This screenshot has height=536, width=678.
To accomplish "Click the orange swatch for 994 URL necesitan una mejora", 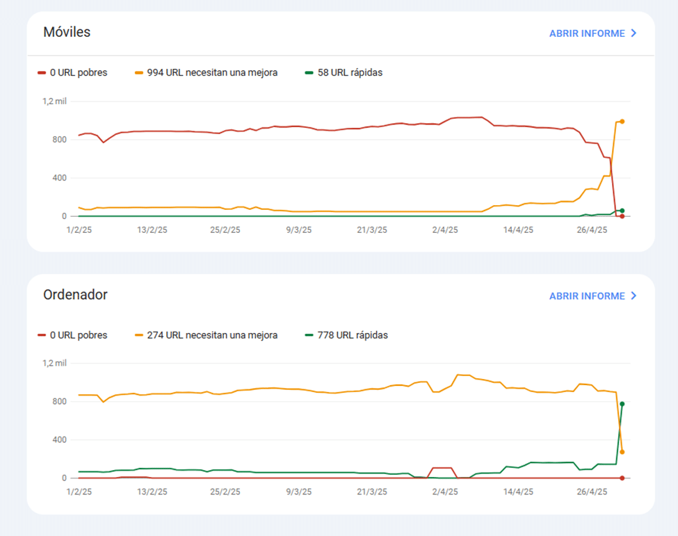I will pos(139,72).
